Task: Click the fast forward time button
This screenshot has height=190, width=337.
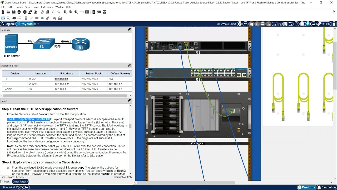Action: coord(27,187)
